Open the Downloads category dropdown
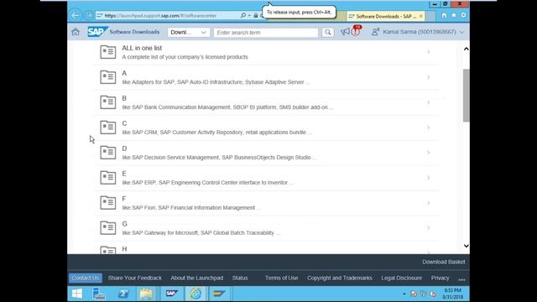 [188, 32]
